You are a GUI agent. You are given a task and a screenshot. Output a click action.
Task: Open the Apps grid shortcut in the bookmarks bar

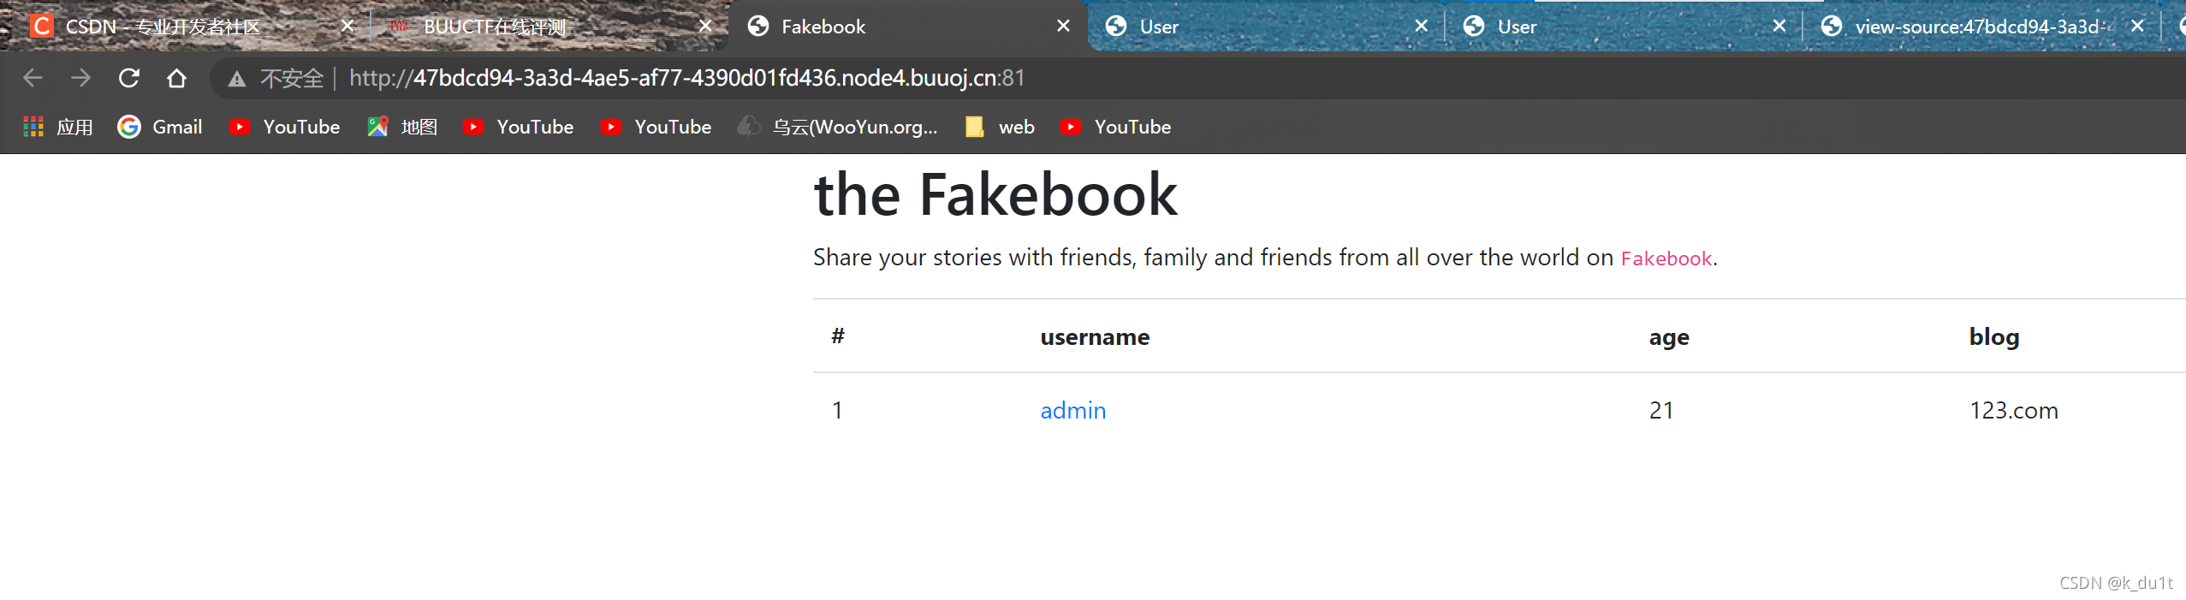(57, 127)
